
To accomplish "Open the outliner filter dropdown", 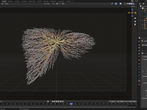I will coord(144,4).
